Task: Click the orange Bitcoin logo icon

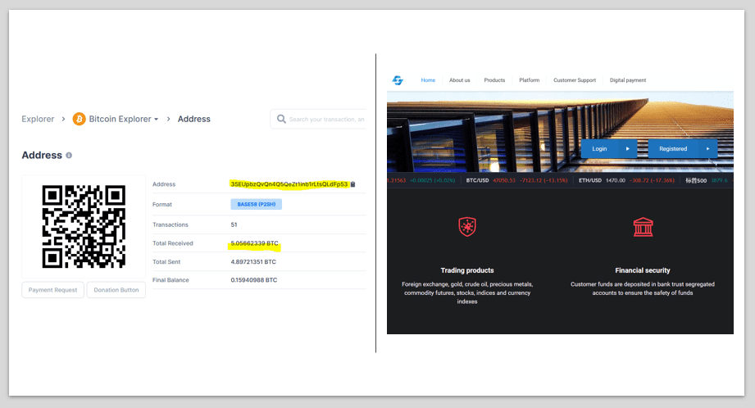Action: [x=80, y=119]
